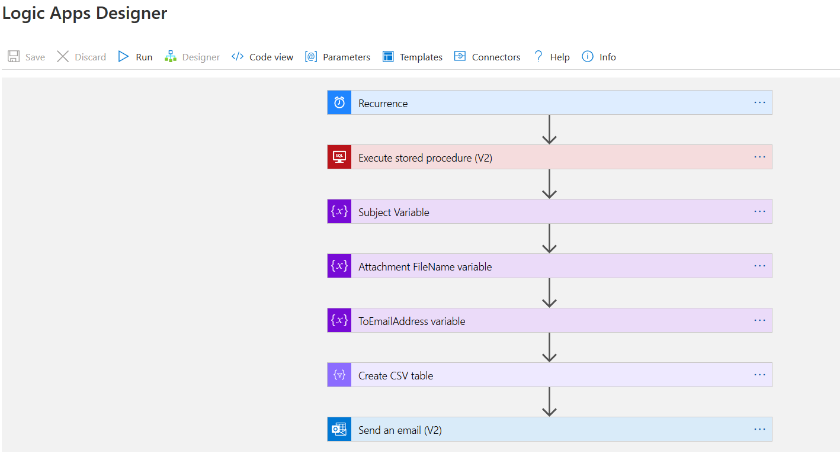Open the Parameters panel
The image size is (840, 454).
pos(337,57)
